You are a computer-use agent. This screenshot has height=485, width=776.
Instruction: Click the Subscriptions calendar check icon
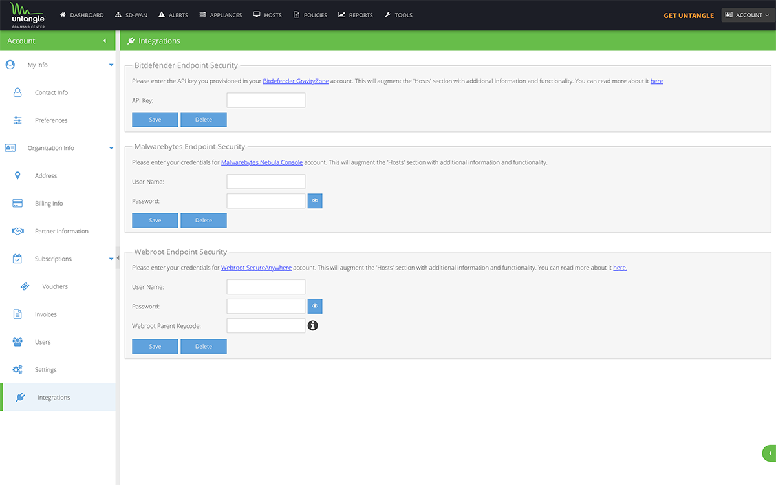(x=17, y=259)
